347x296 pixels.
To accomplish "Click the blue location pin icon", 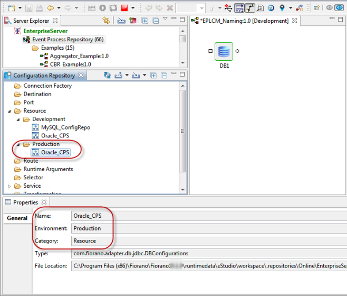I will coord(282,8).
